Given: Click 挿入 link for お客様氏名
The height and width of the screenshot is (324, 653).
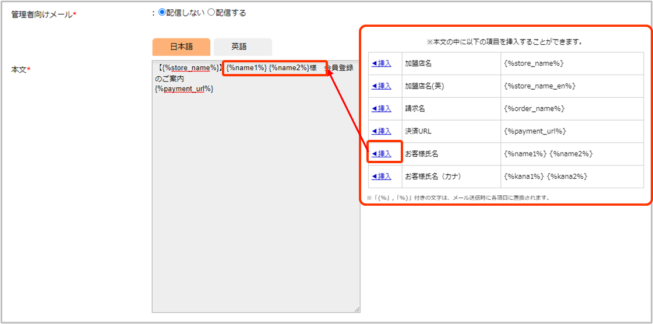Looking at the screenshot, I should [x=382, y=154].
